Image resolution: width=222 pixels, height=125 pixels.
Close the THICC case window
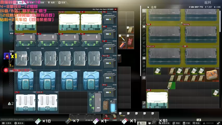[115, 9]
